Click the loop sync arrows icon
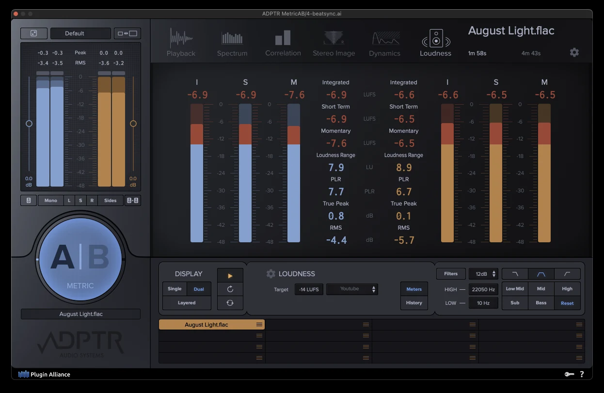Screen dimensions: 604x393 point(230,303)
